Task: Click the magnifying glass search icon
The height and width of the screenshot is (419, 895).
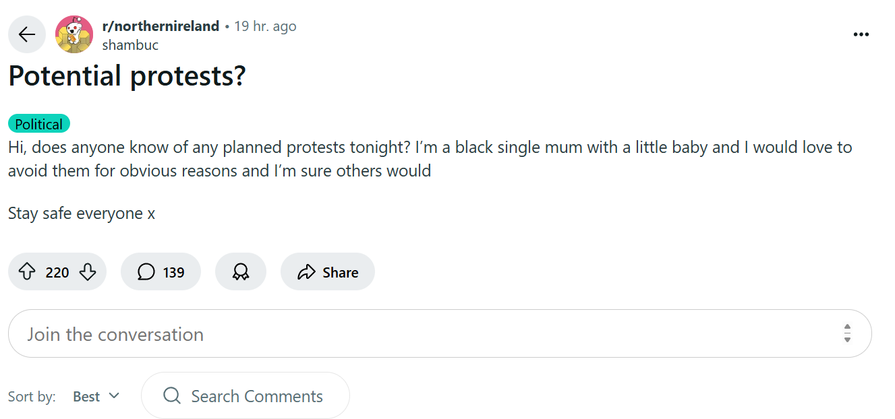Action: pyautogui.click(x=172, y=395)
